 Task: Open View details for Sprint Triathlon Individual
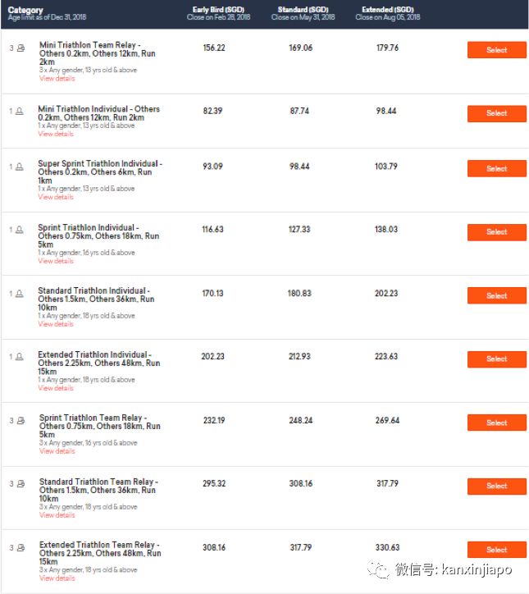(56, 261)
